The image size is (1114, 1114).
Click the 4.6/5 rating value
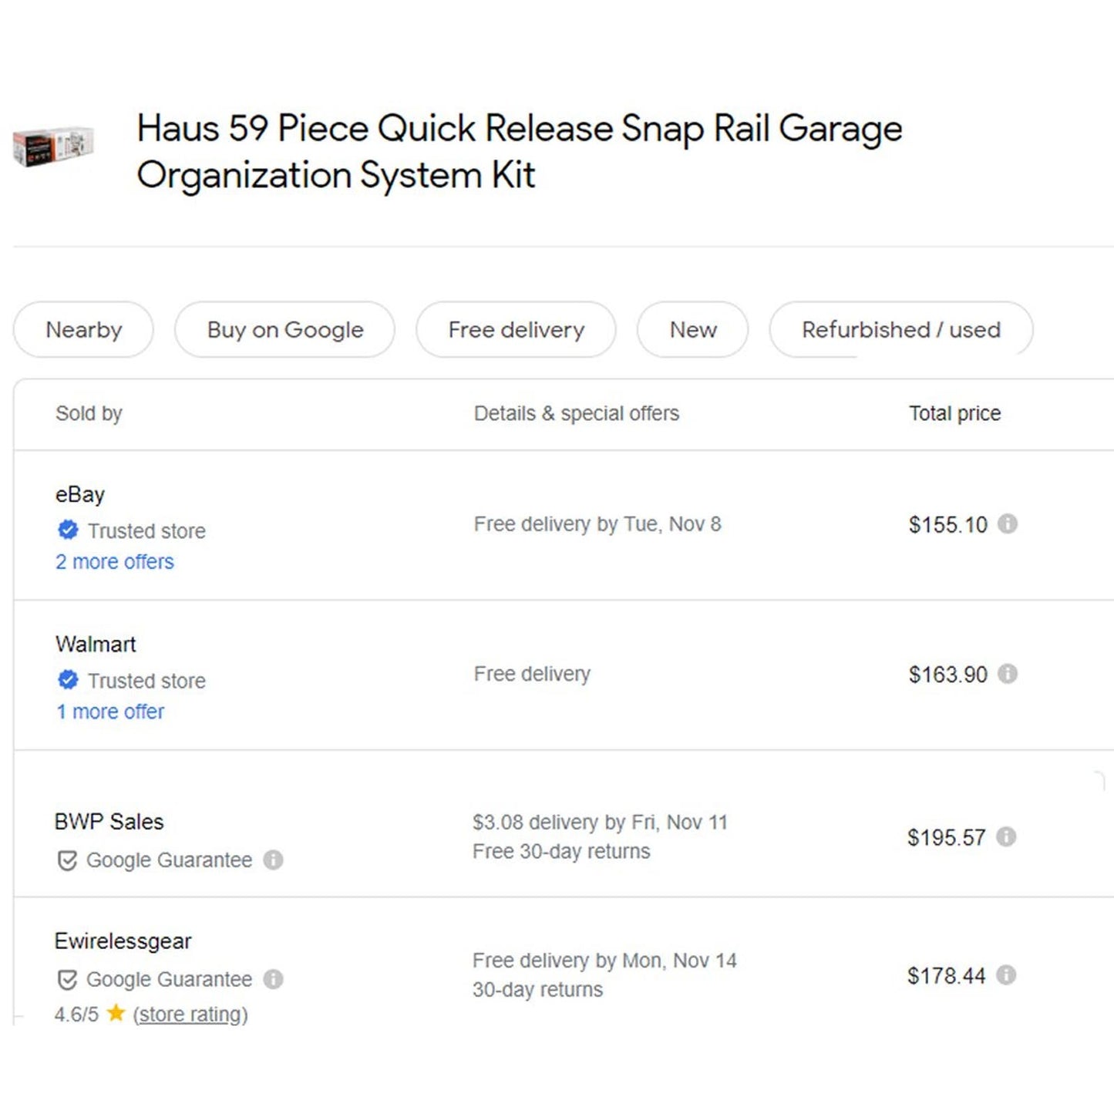pyautogui.click(x=76, y=1015)
